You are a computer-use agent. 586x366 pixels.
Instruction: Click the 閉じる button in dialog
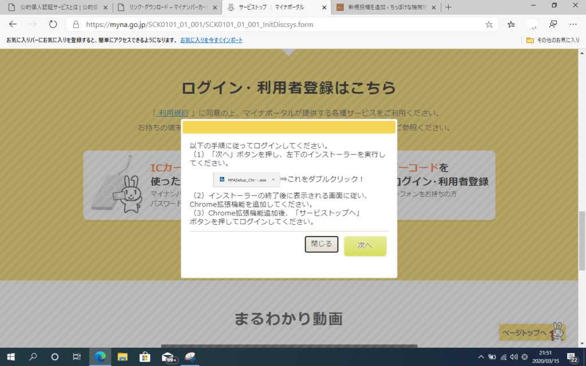[x=322, y=244]
